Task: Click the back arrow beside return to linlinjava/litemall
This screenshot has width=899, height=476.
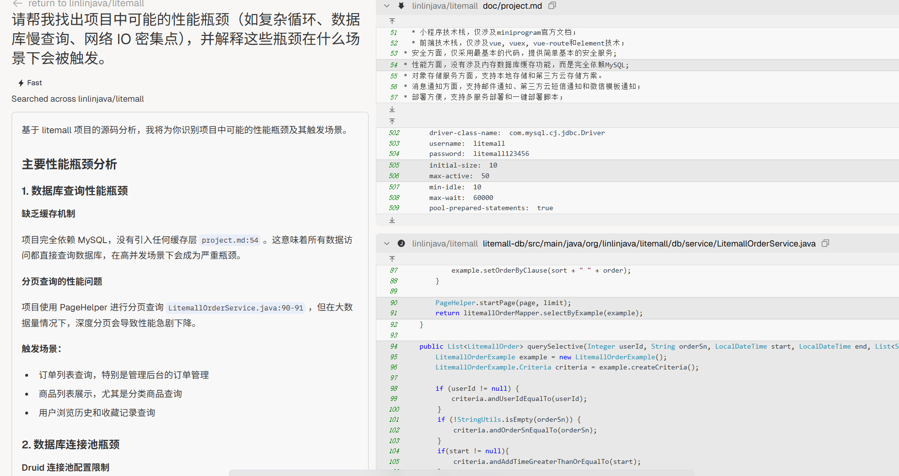Action: (17, 3)
